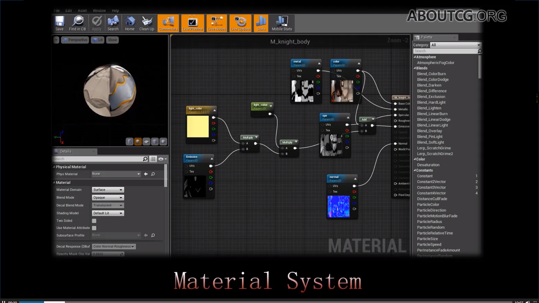Screen dimensions: 539x303
Task: Select plane preview mesh icon
Action: click(146, 142)
